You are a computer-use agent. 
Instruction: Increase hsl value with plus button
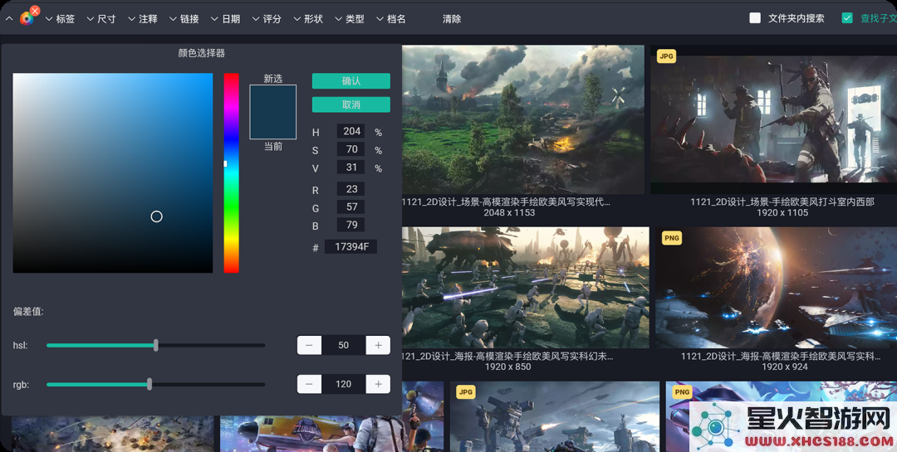coord(378,345)
